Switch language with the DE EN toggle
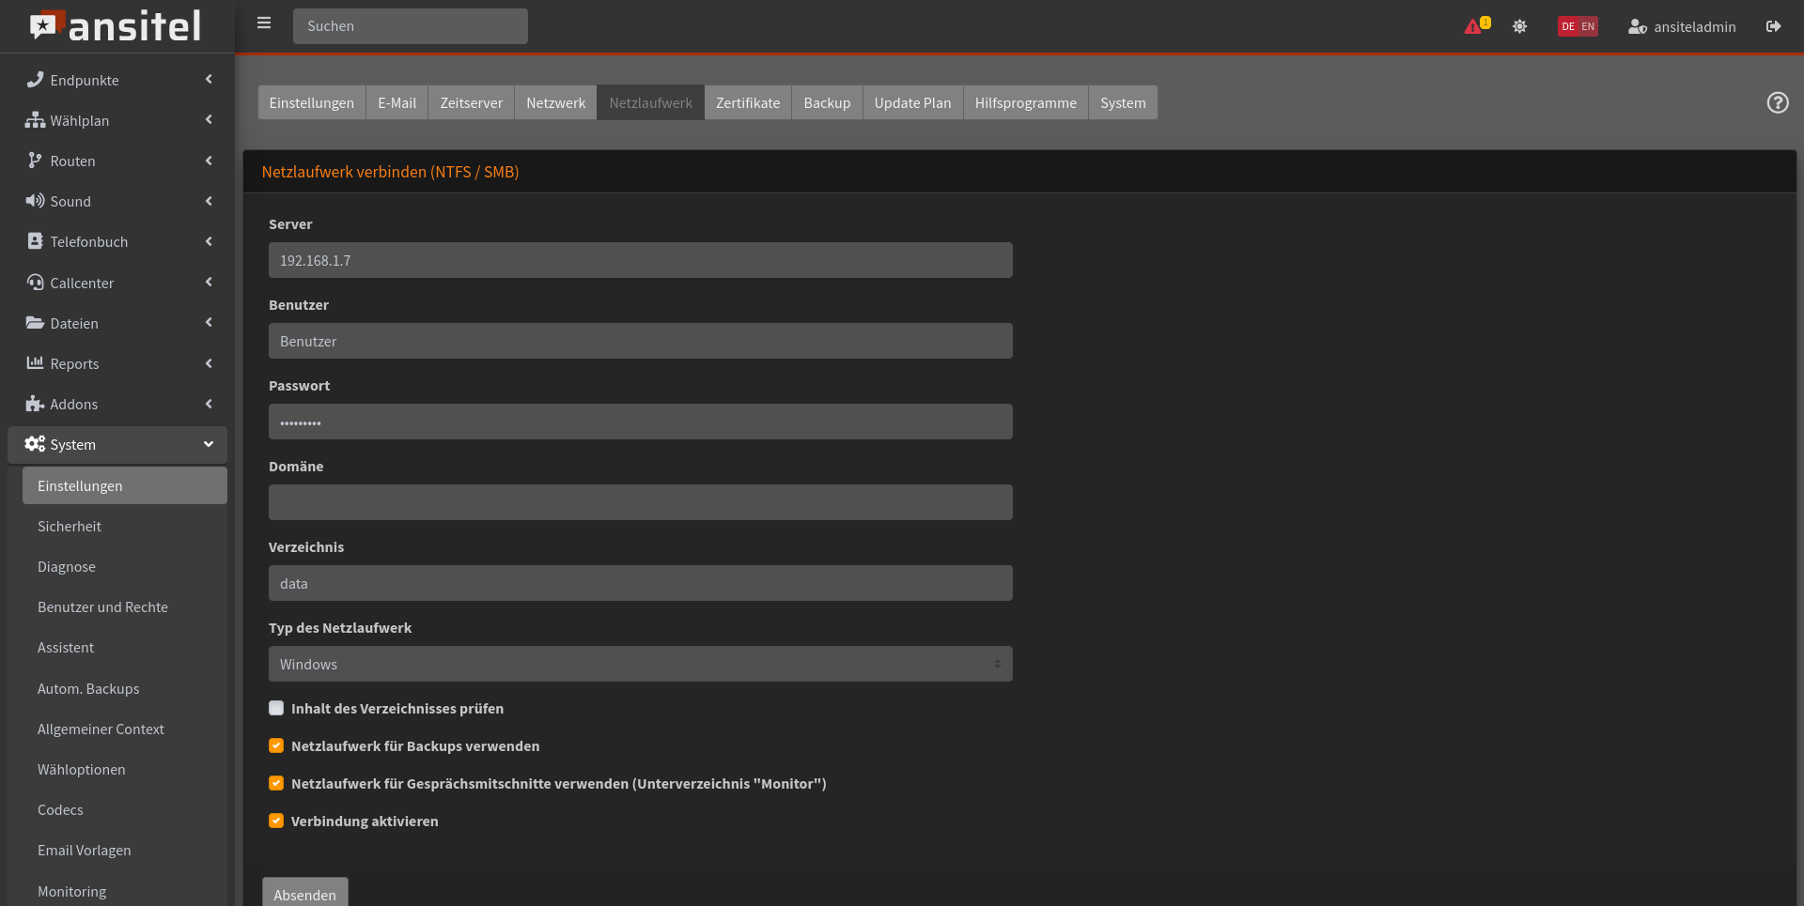The height and width of the screenshot is (906, 1804). coord(1578,26)
